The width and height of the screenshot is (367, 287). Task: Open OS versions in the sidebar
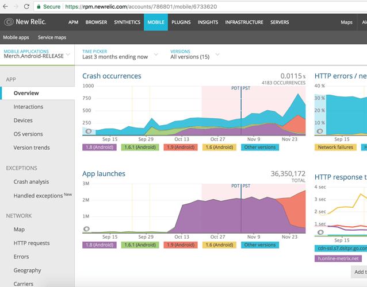point(28,134)
